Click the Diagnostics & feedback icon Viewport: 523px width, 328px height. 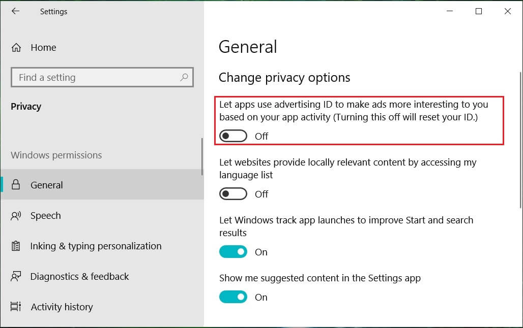point(16,277)
